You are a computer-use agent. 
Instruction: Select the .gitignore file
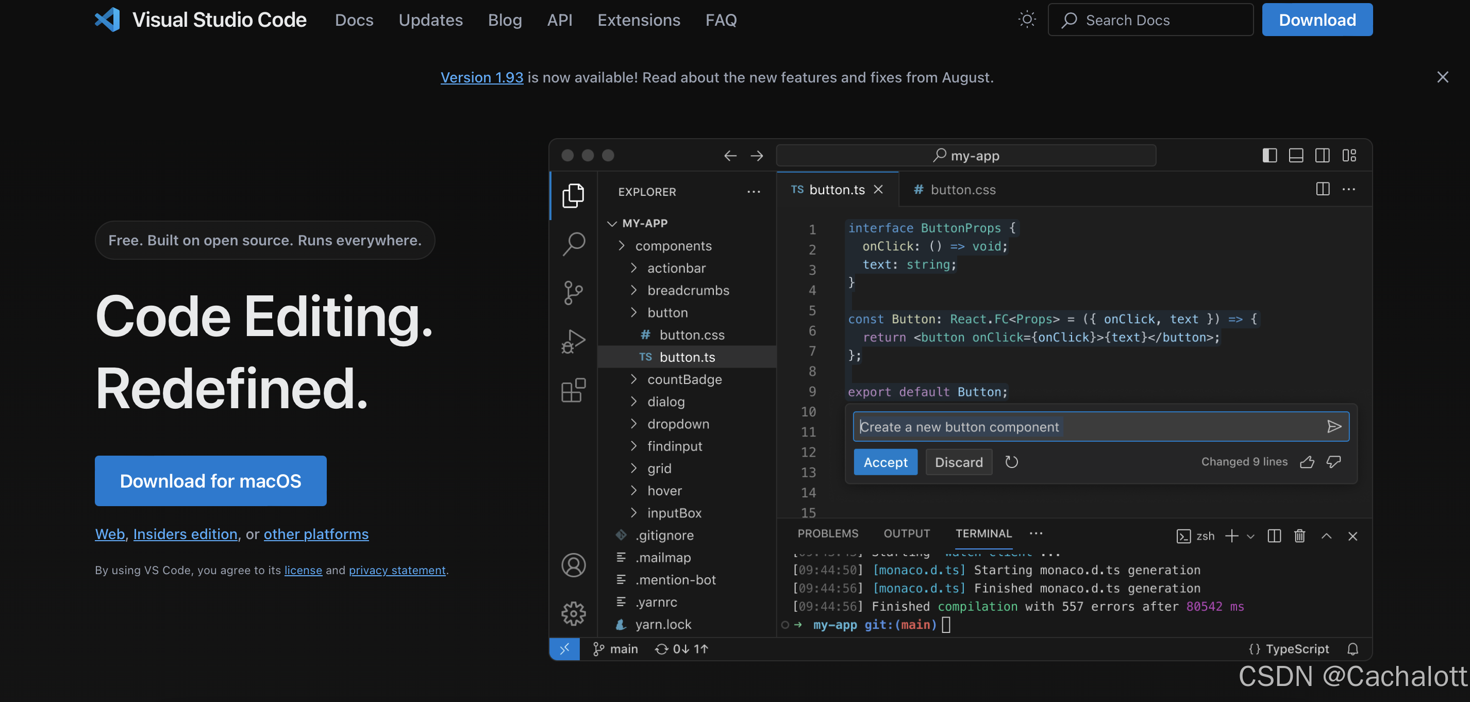(687, 535)
